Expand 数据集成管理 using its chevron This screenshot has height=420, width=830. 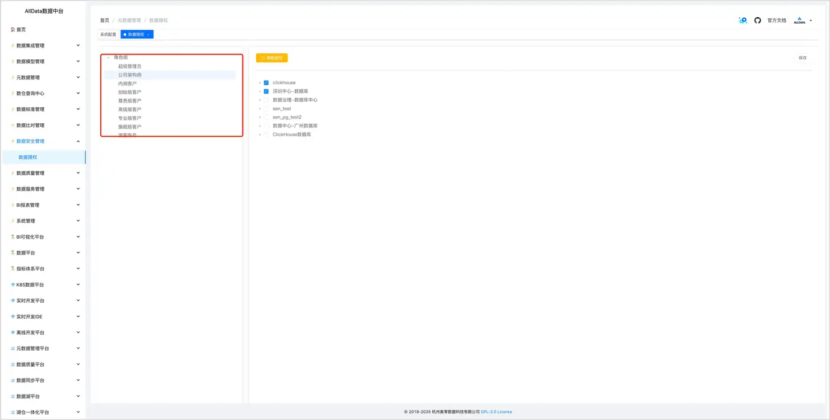pyautogui.click(x=78, y=46)
